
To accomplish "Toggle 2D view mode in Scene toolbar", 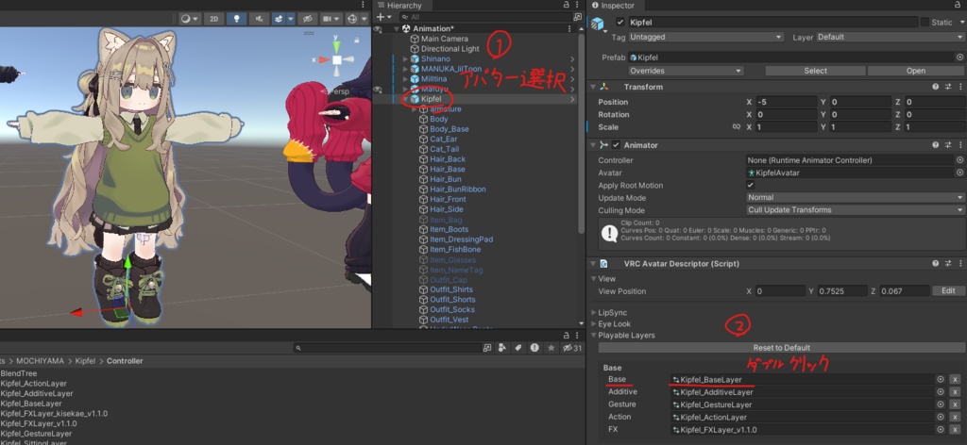I will (x=213, y=19).
